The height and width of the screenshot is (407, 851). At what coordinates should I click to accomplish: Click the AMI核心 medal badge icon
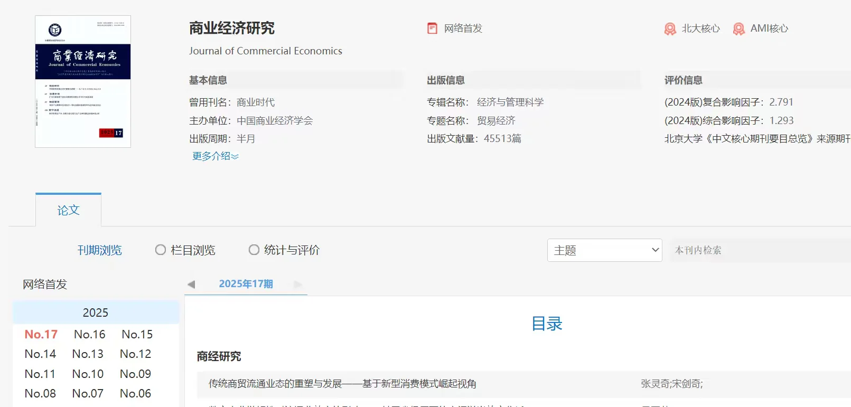[739, 29]
